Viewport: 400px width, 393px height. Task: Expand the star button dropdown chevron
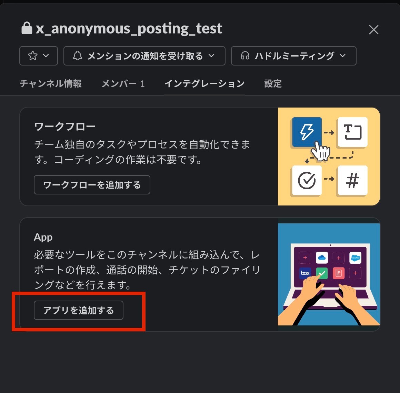pos(46,56)
